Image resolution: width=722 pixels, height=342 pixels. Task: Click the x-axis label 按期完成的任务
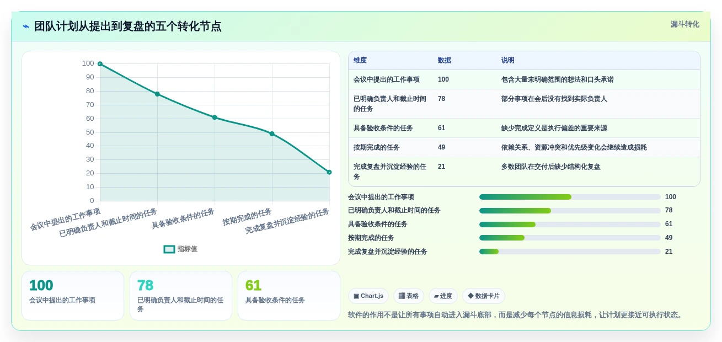[247, 217]
